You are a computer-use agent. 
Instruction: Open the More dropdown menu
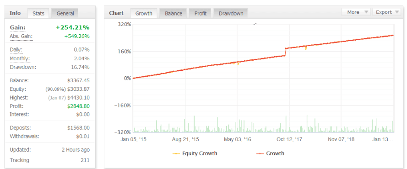356,12
